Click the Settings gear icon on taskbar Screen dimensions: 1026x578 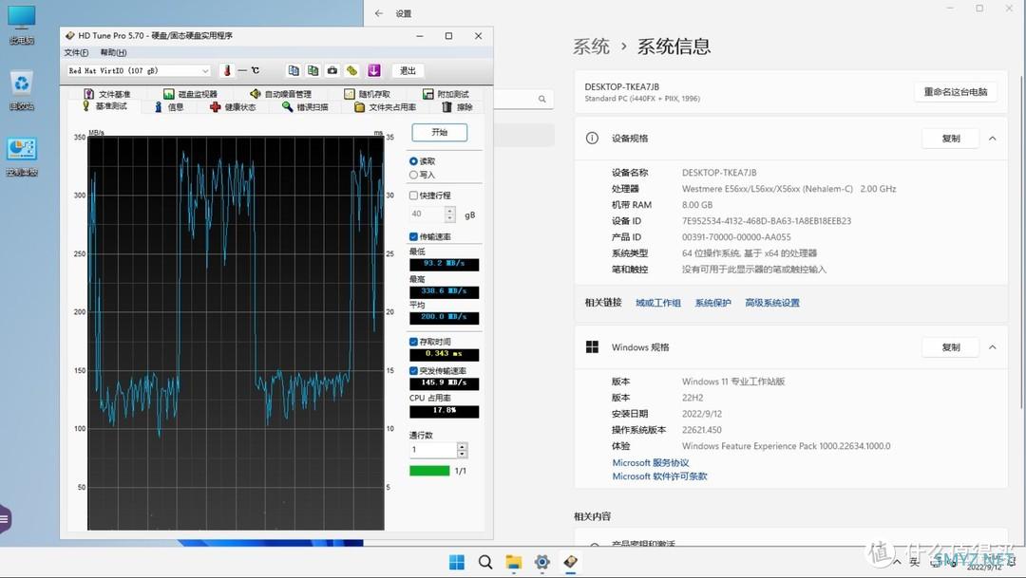(541, 562)
